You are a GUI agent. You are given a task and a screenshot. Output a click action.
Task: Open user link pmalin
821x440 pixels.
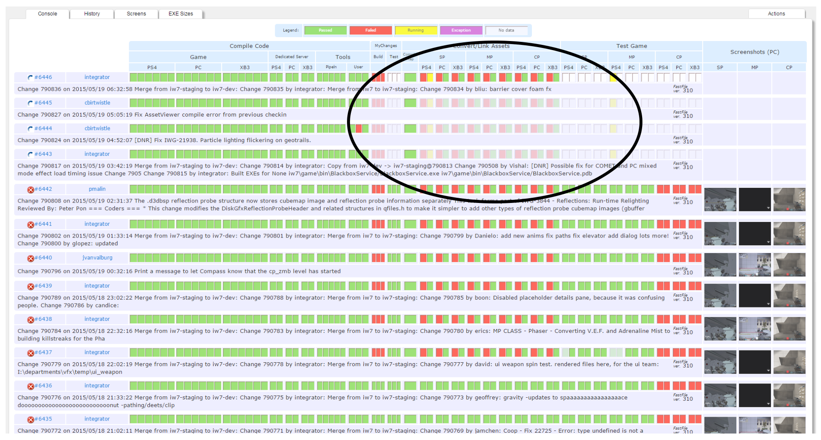97,189
